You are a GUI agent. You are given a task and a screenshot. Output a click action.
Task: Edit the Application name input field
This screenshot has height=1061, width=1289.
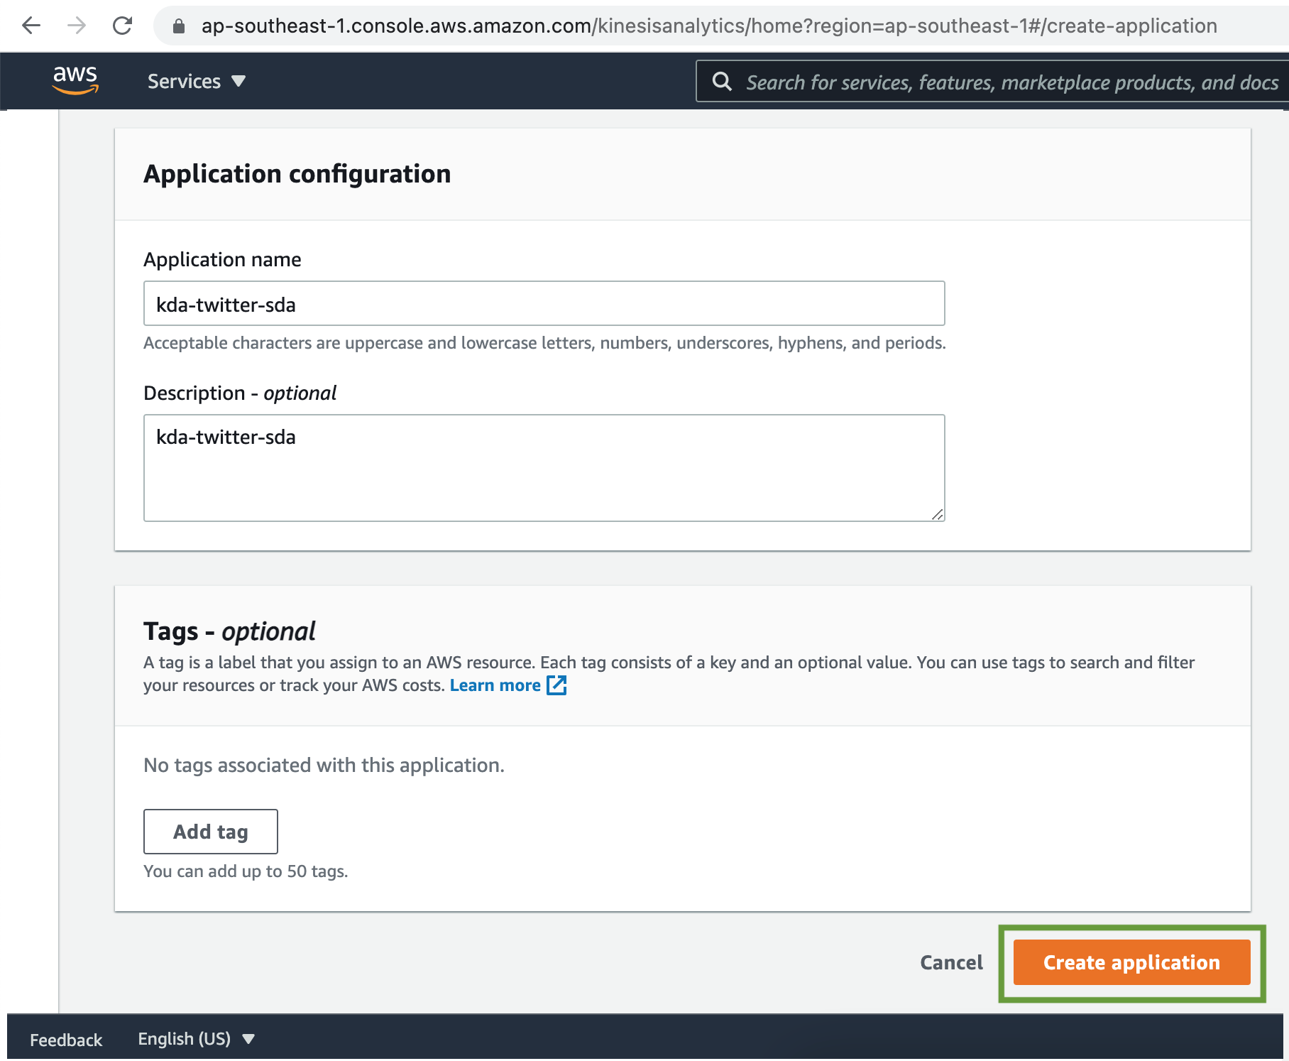(x=544, y=304)
